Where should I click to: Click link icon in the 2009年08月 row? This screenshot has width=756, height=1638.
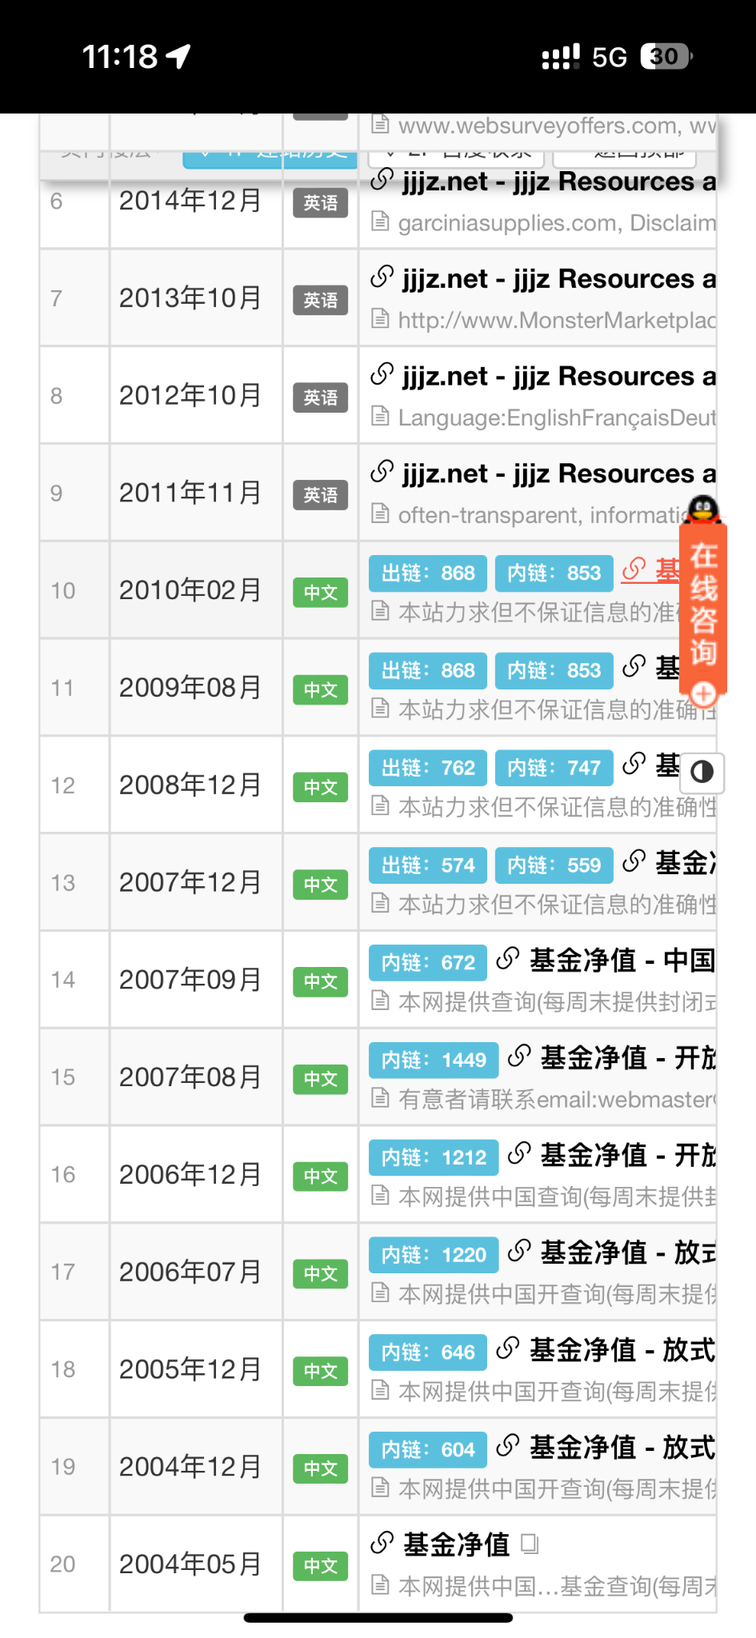(634, 666)
